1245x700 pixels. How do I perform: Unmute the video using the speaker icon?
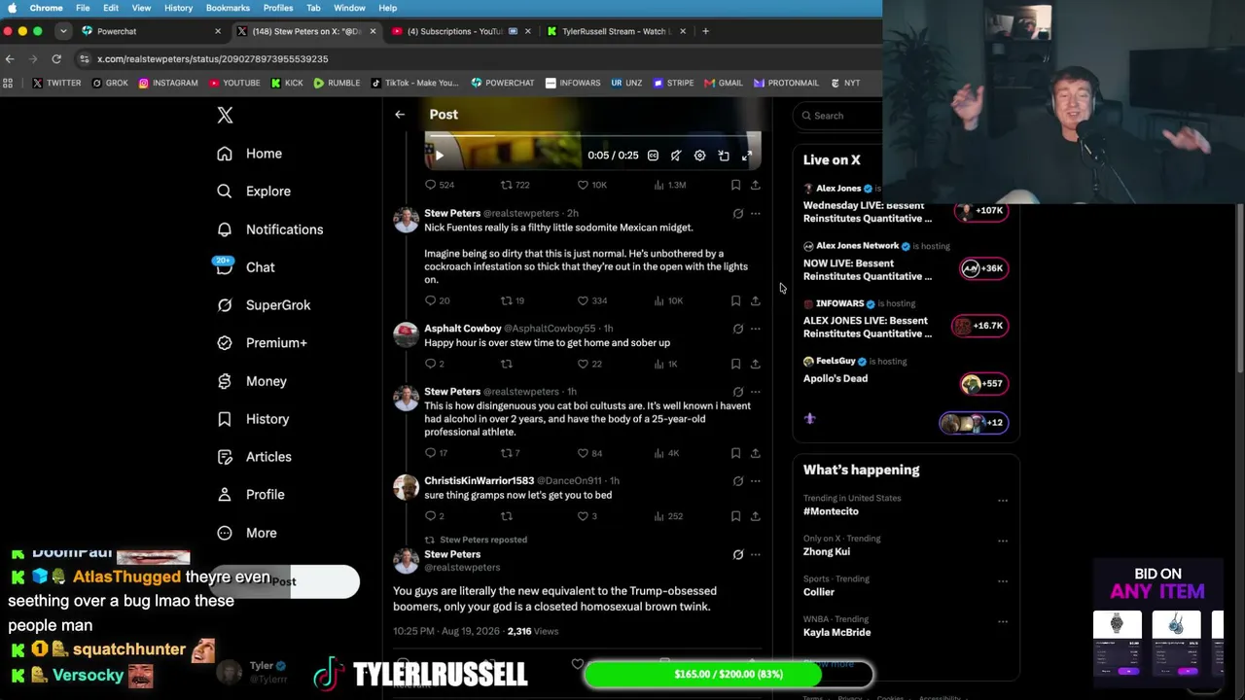point(676,156)
